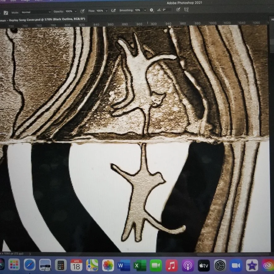The width and height of the screenshot is (274, 274).
Task: Open Podcasts from the Dock
Action: (188, 265)
